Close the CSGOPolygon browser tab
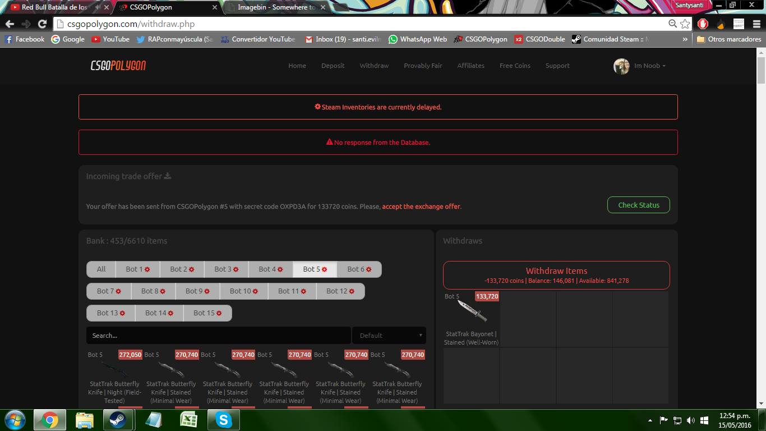 (x=214, y=7)
